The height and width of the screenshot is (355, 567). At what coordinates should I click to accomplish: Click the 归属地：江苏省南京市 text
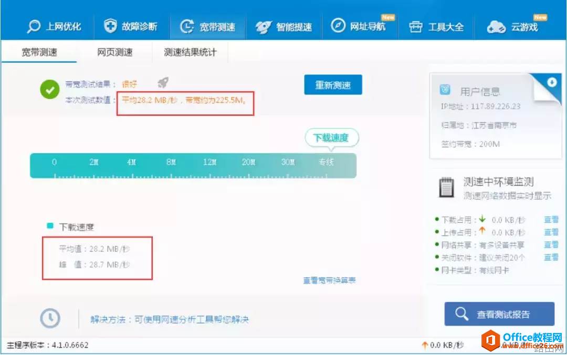pos(479,125)
